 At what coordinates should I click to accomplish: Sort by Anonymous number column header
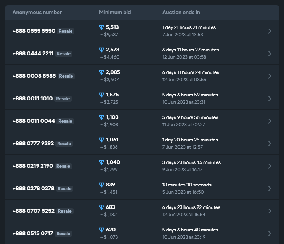37,12
